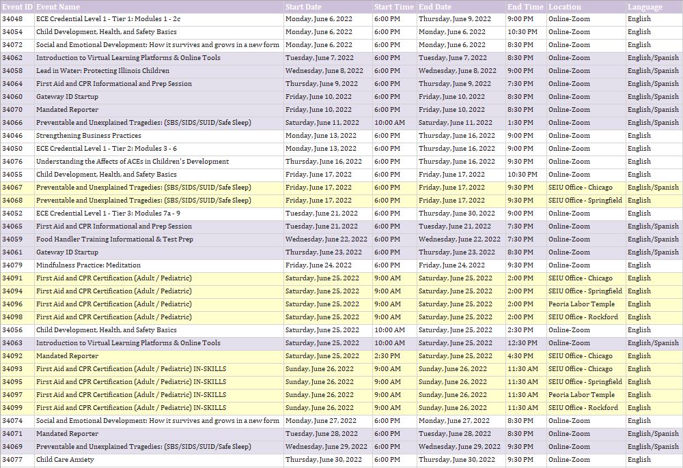Viewport: 683px width, 468px height.
Task: Select 'Gateway ID Startup' in row 34061
Action: coord(67,252)
